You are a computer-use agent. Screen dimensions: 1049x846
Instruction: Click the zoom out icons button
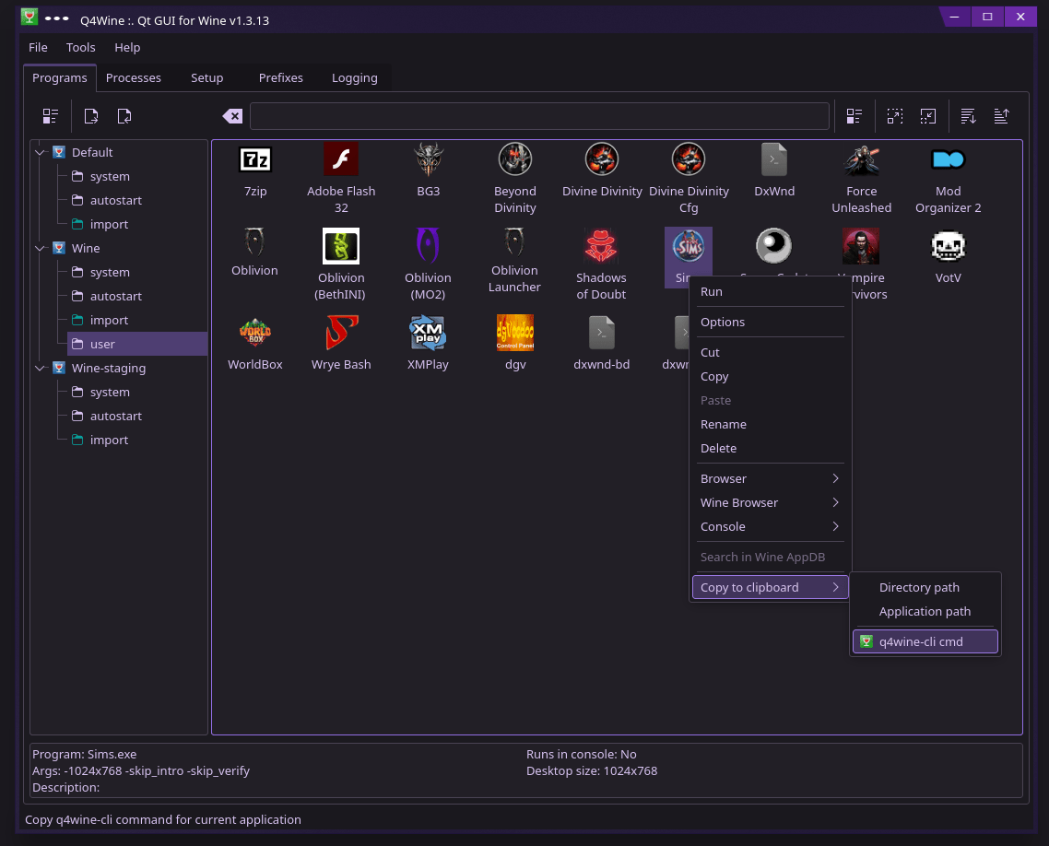tap(928, 116)
